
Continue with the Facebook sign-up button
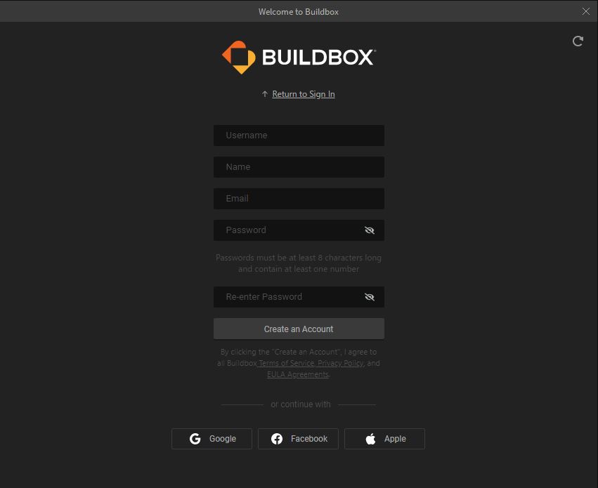(298, 439)
